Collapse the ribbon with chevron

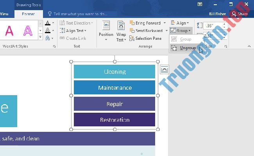[x=249, y=46]
